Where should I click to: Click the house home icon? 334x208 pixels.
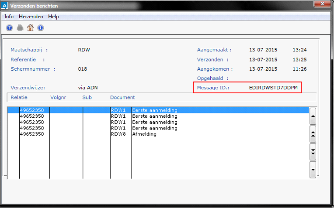point(30,28)
